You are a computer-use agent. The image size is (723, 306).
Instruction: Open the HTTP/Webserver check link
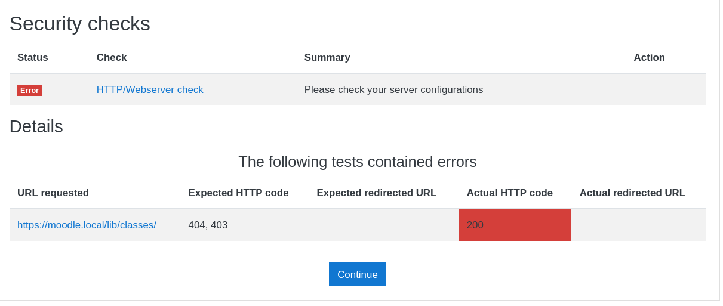(150, 90)
